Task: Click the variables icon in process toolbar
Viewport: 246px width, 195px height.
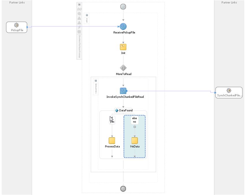Action: (79, 9)
